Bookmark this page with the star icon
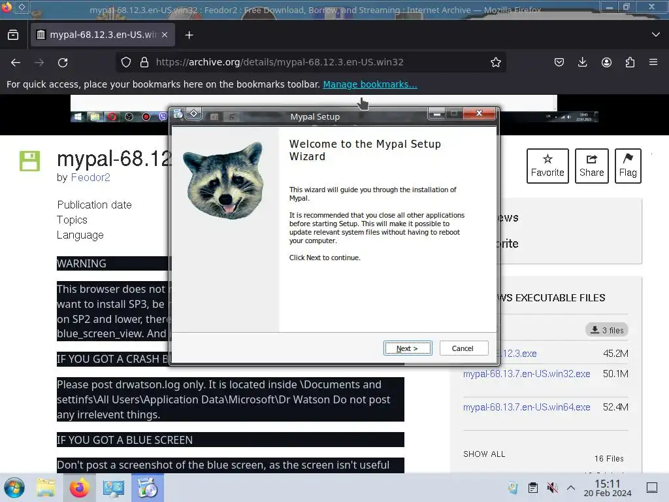 pyautogui.click(x=495, y=62)
